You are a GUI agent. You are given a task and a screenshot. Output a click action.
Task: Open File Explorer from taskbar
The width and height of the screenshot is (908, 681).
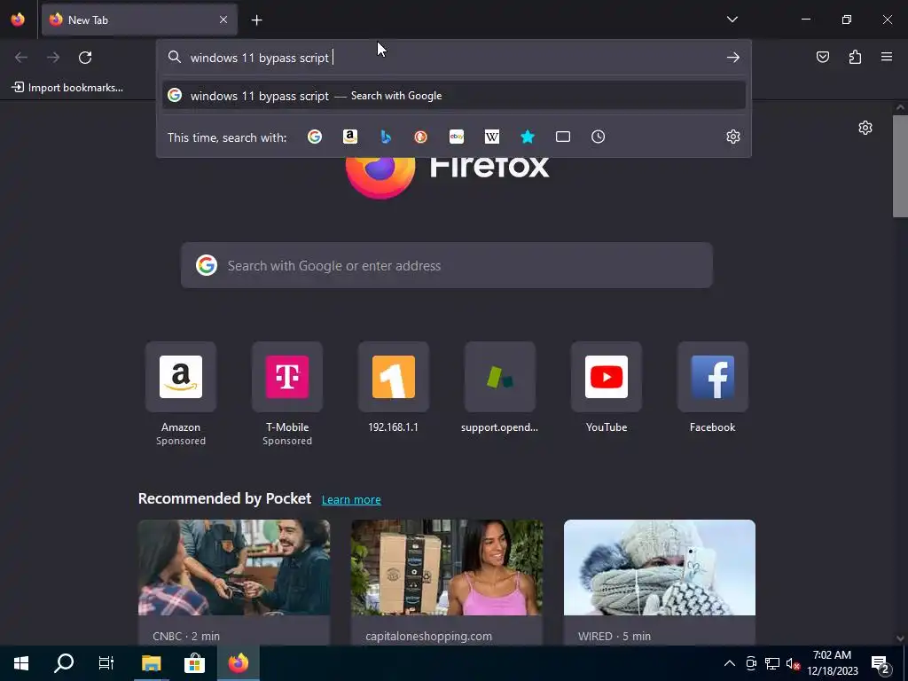pos(151,663)
